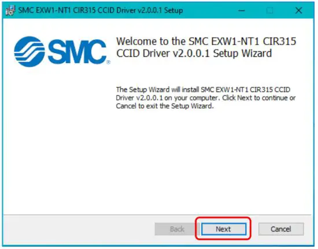Click the greyed-out Back button

177,229
